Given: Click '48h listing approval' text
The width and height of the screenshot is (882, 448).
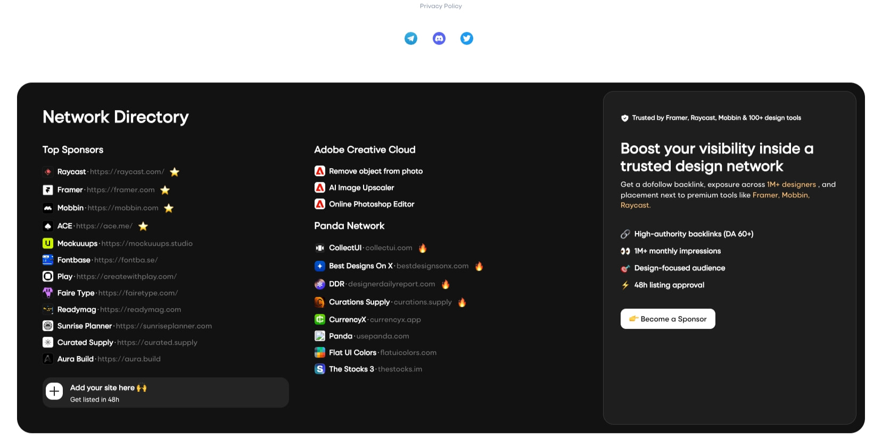Looking at the screenshot, I should (x=669, y=285).
